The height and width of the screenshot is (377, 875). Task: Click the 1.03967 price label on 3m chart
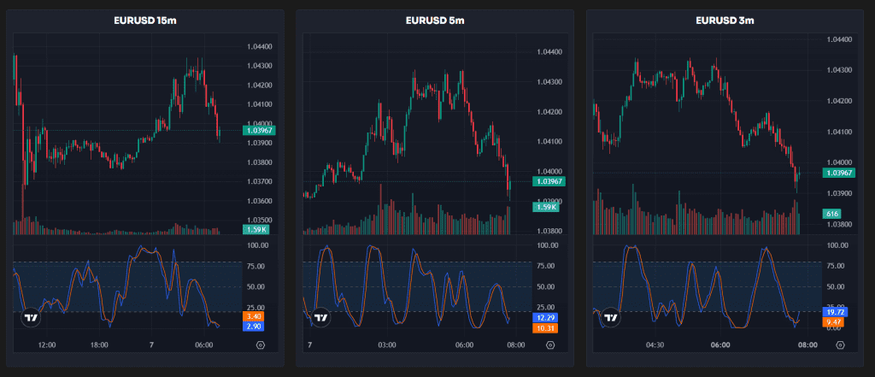click(x=837, y=173)
